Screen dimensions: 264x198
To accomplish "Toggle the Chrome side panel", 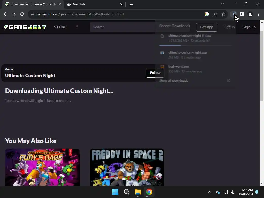I will tap(242, 14).
